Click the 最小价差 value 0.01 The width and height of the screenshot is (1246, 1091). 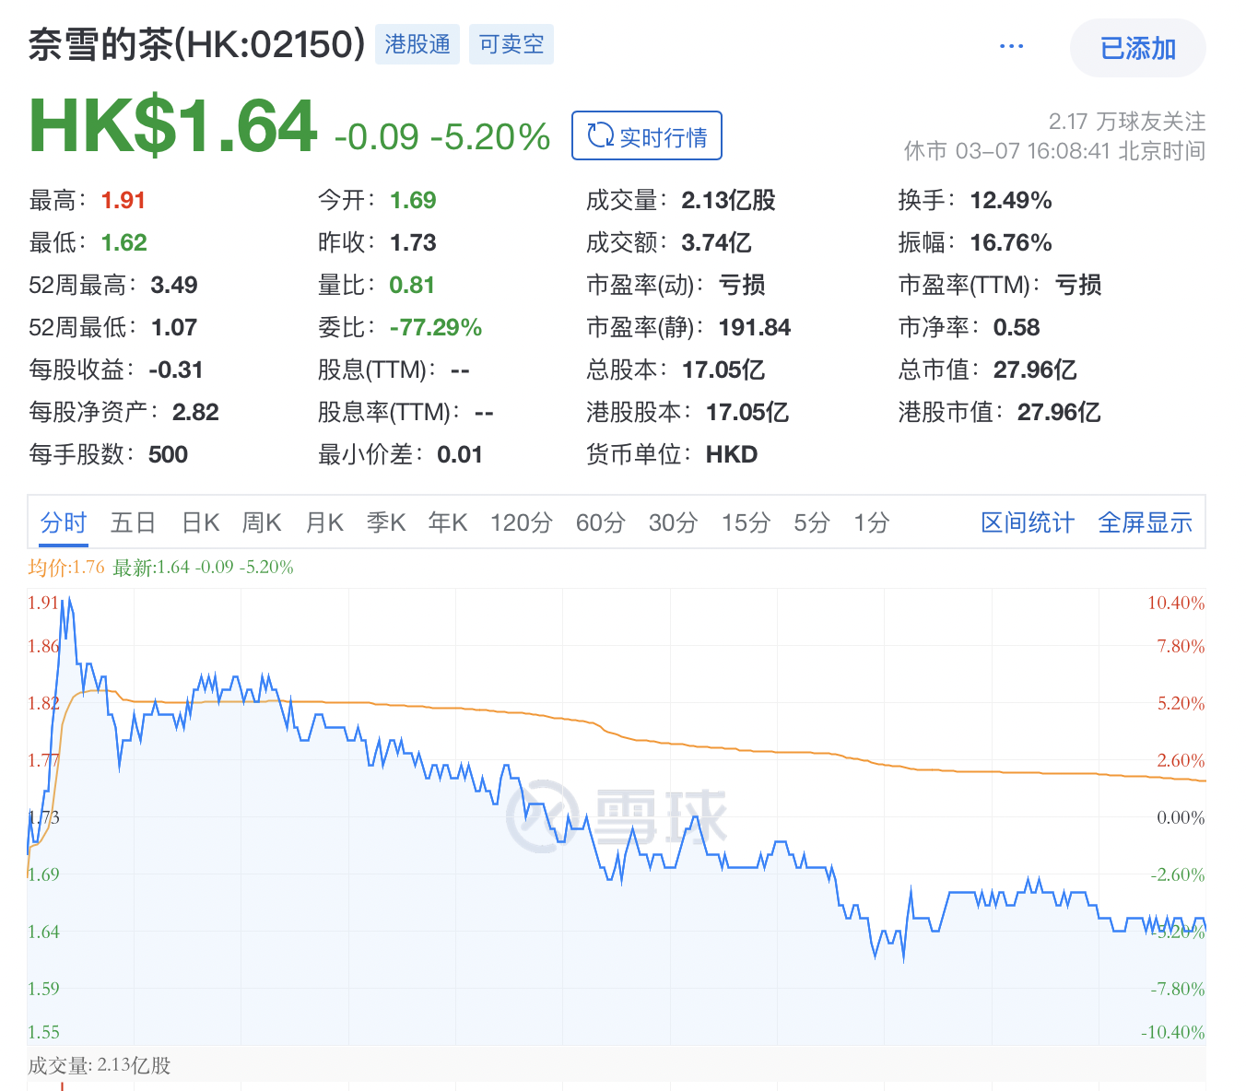tap(460, 454)
